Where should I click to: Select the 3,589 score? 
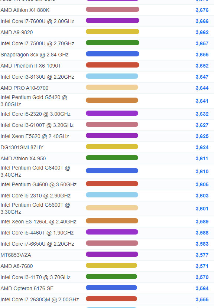(x=202, y=222)
